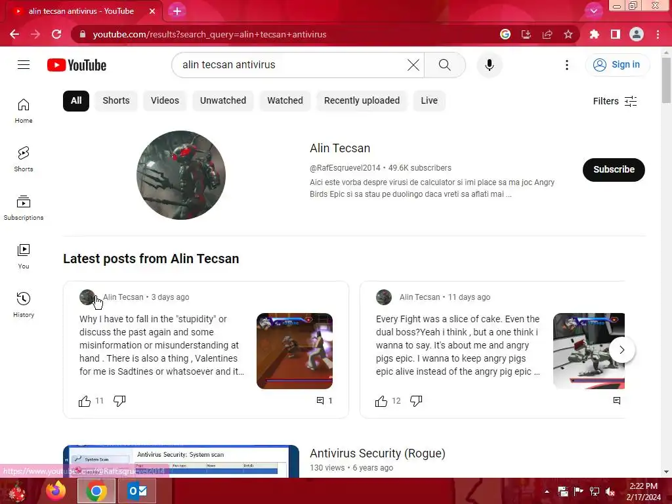
Task: Open the 3 days ago post image
Action: (x=295, y=351)
